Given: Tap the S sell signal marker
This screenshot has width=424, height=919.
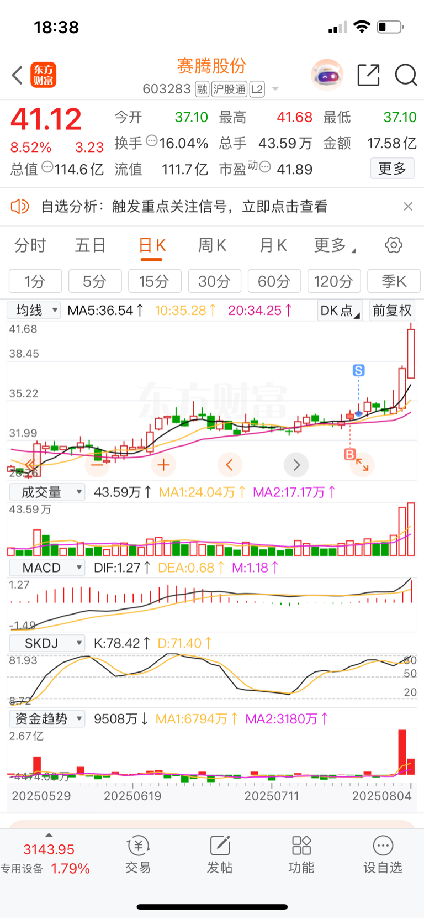Looking at the screenshot, I should (359, 370).
